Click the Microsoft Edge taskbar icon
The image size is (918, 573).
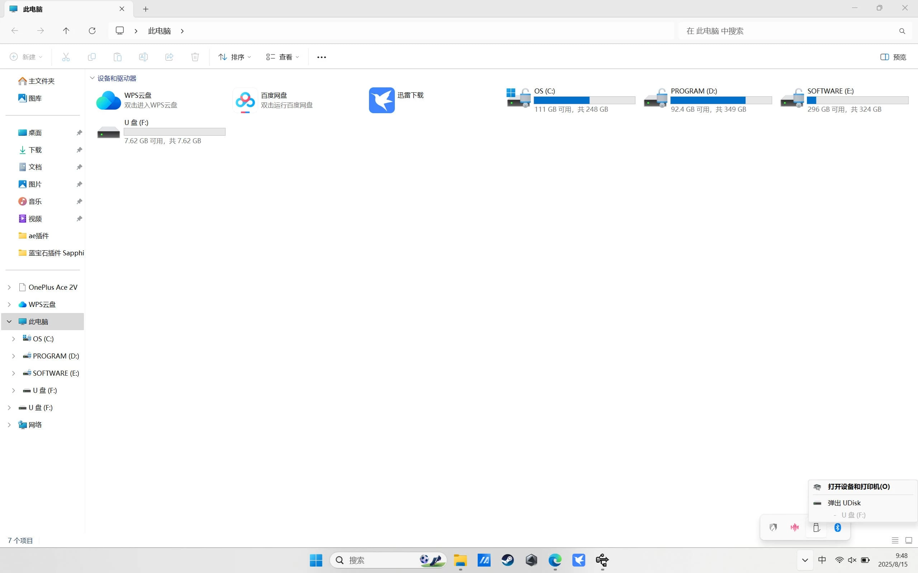pyautogui.click(x=555, y=560)
